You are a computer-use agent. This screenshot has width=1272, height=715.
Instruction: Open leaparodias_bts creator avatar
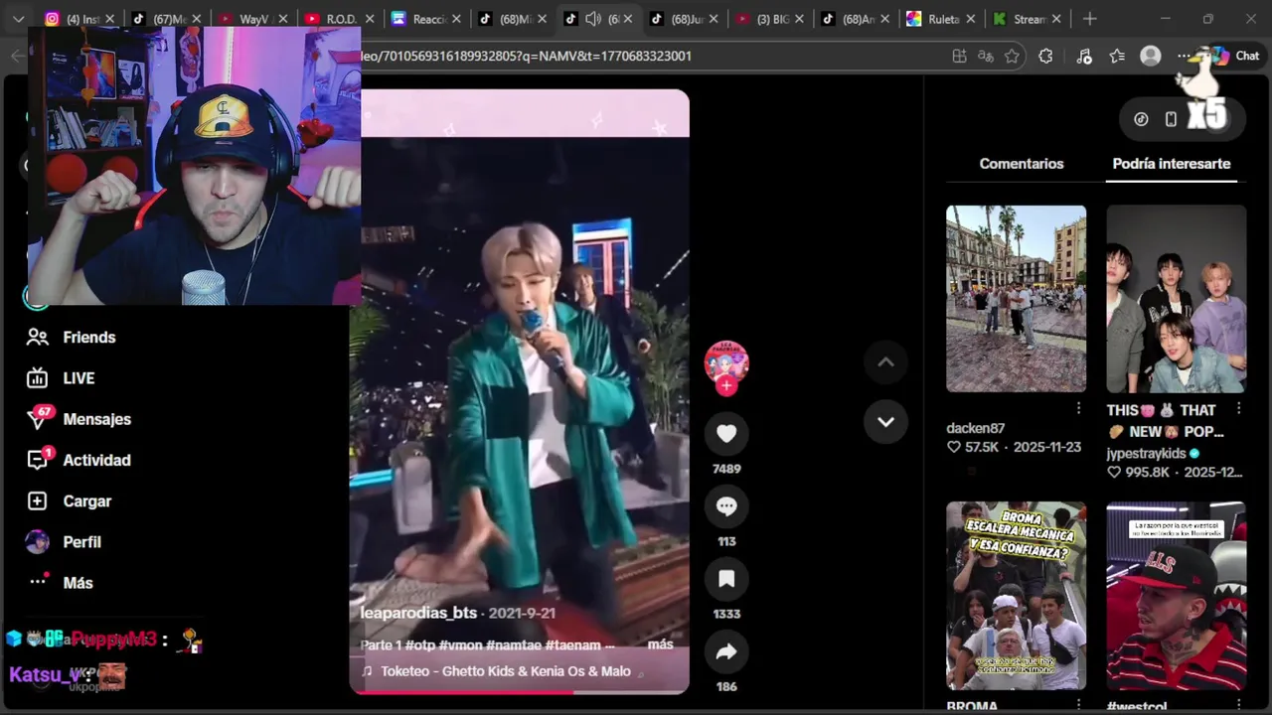[726, 362]
